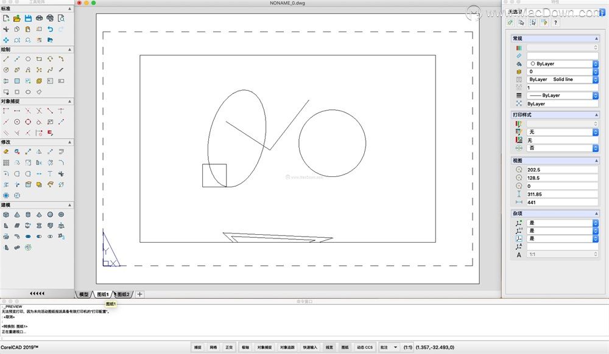This screenshot has width=609, height=354.
Task: Open a file with the folder icon
Action: [x=16, y=18]
